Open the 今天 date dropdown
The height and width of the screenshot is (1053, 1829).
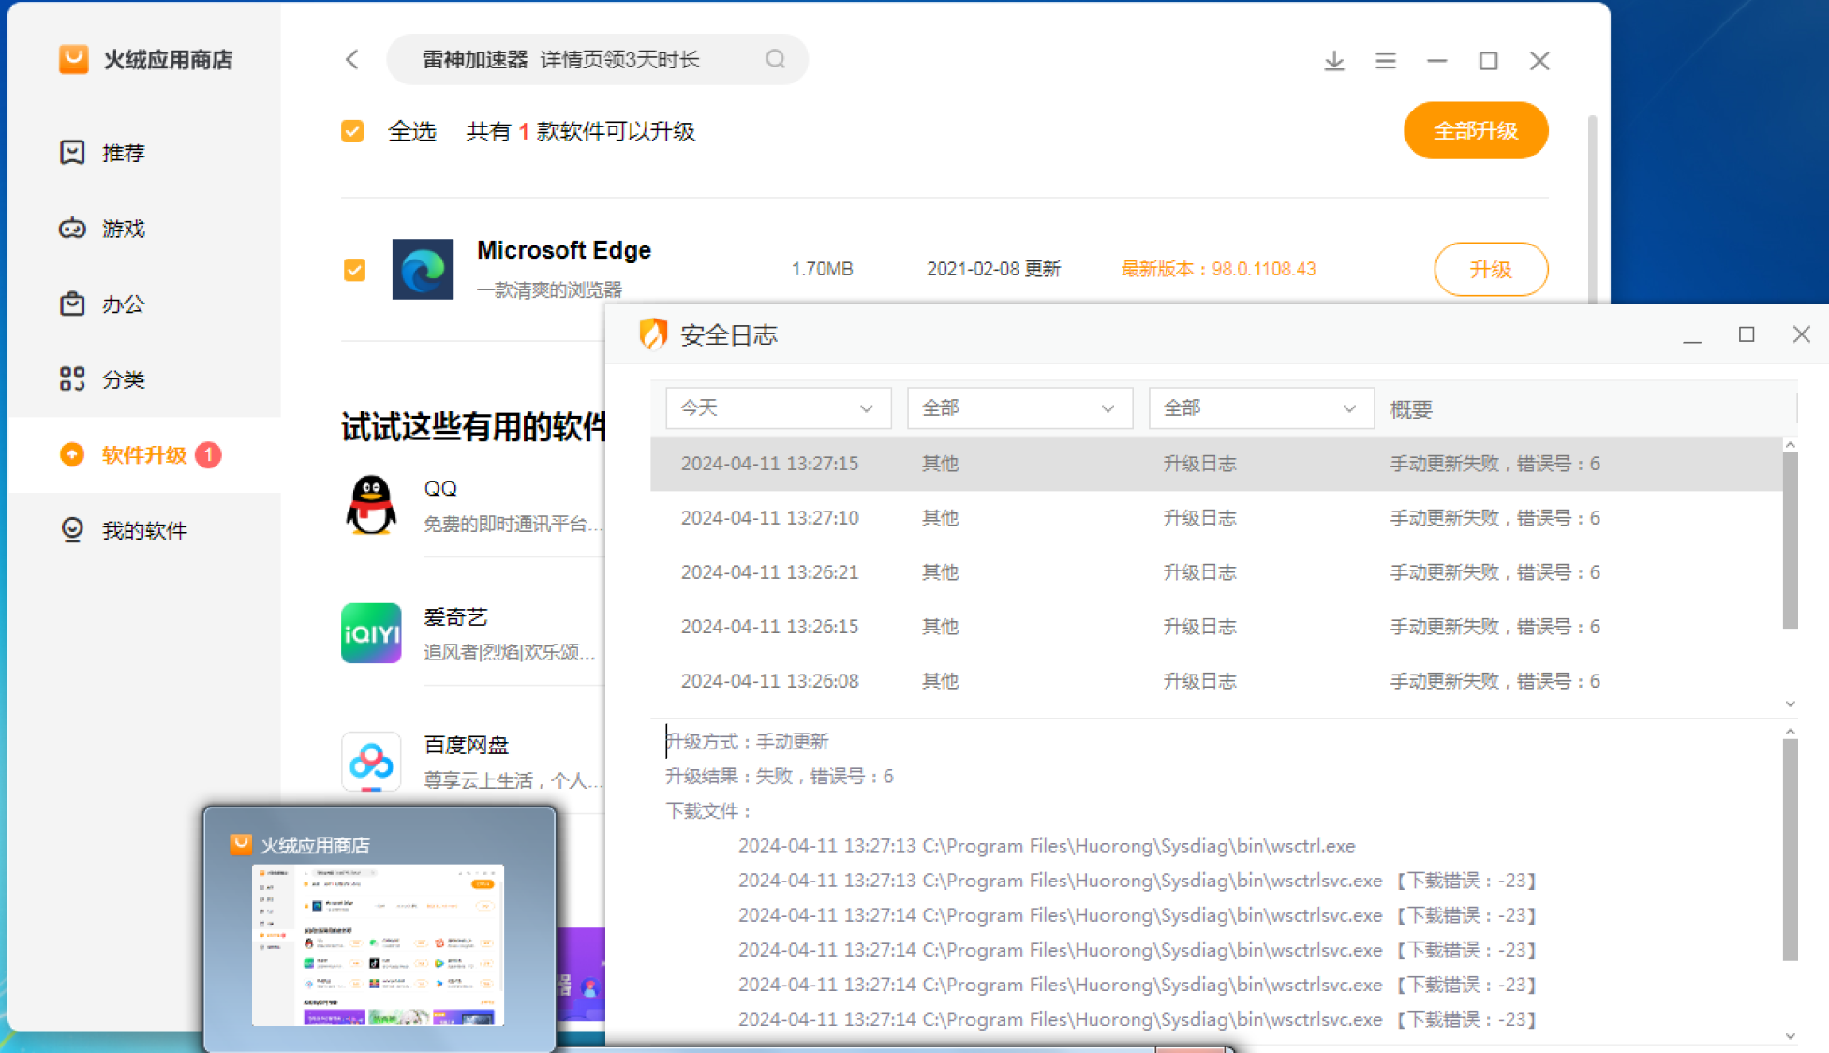pyautogui.click(x=778, y=408)
